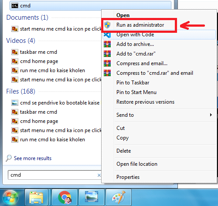The width and height of the screenshot is (218, 206).
Task: Choose Pin to Taskbar
Action: click(x=133, y=83)
